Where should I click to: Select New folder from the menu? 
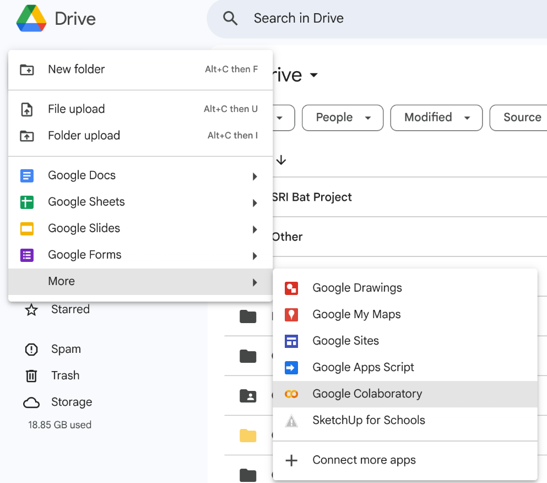pyautogui.click(x=77, y=69)
